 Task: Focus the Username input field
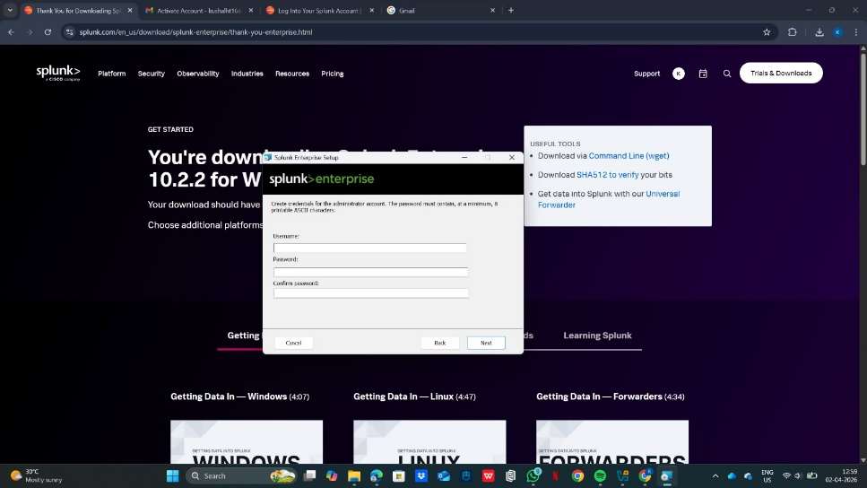tap(369, 248)
